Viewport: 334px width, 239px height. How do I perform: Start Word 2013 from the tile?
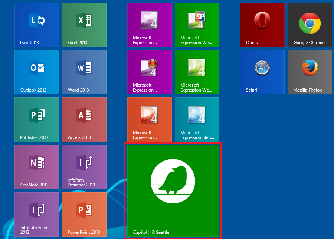(x=84, y=72)
